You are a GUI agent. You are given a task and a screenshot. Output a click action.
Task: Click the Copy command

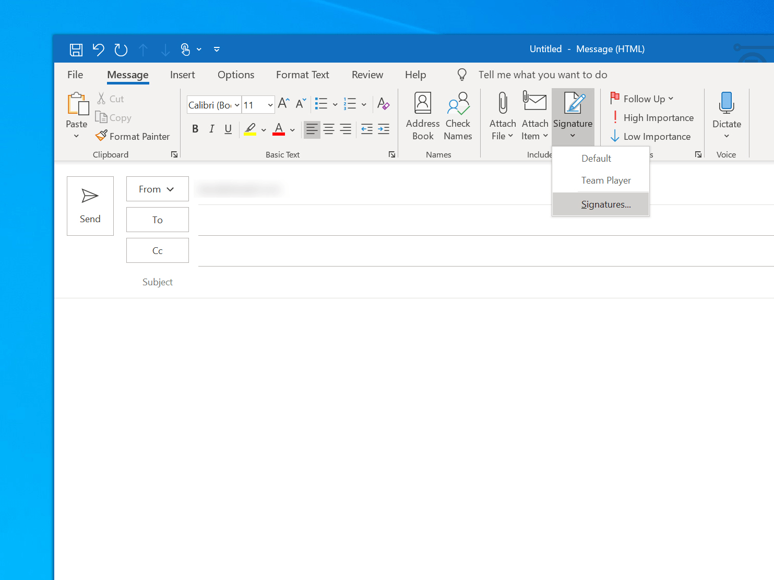click(113, 118)
